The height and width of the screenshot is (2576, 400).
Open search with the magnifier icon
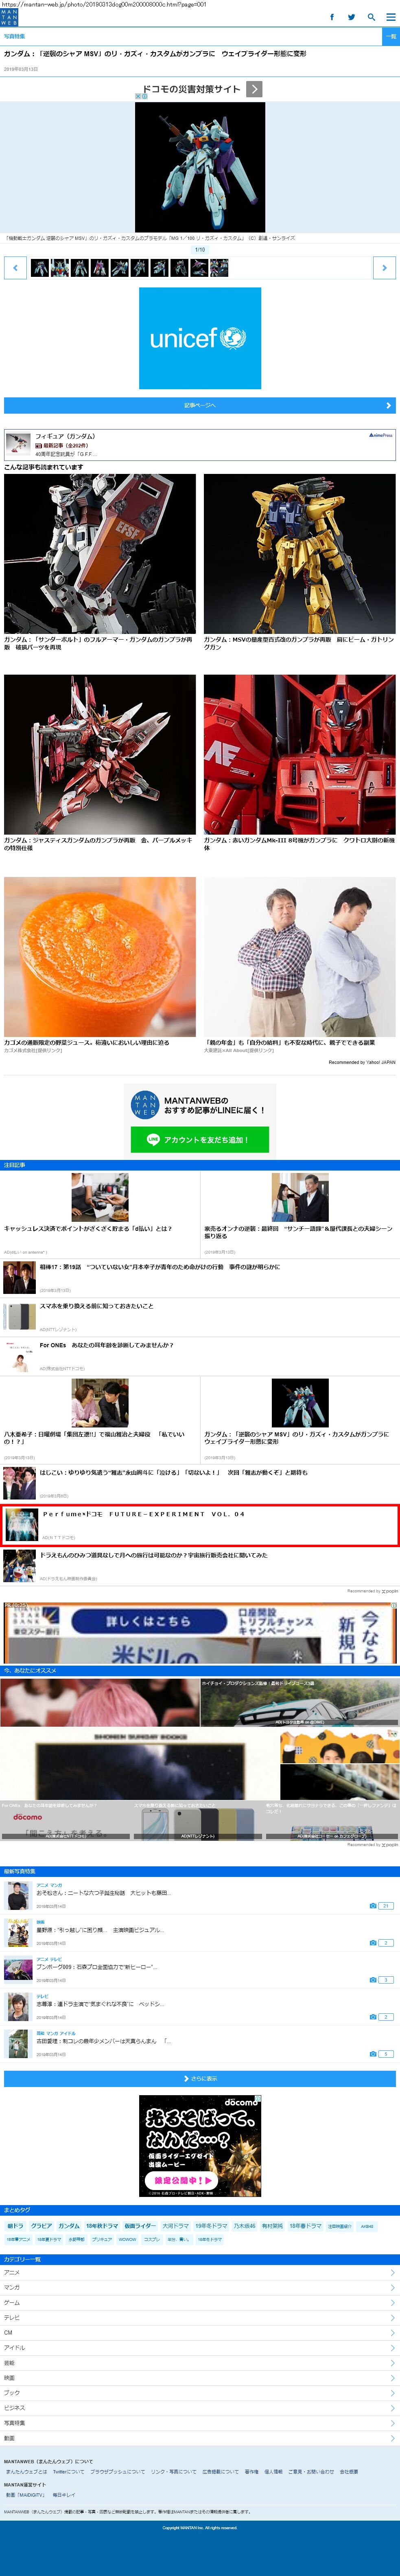[371, 17]
